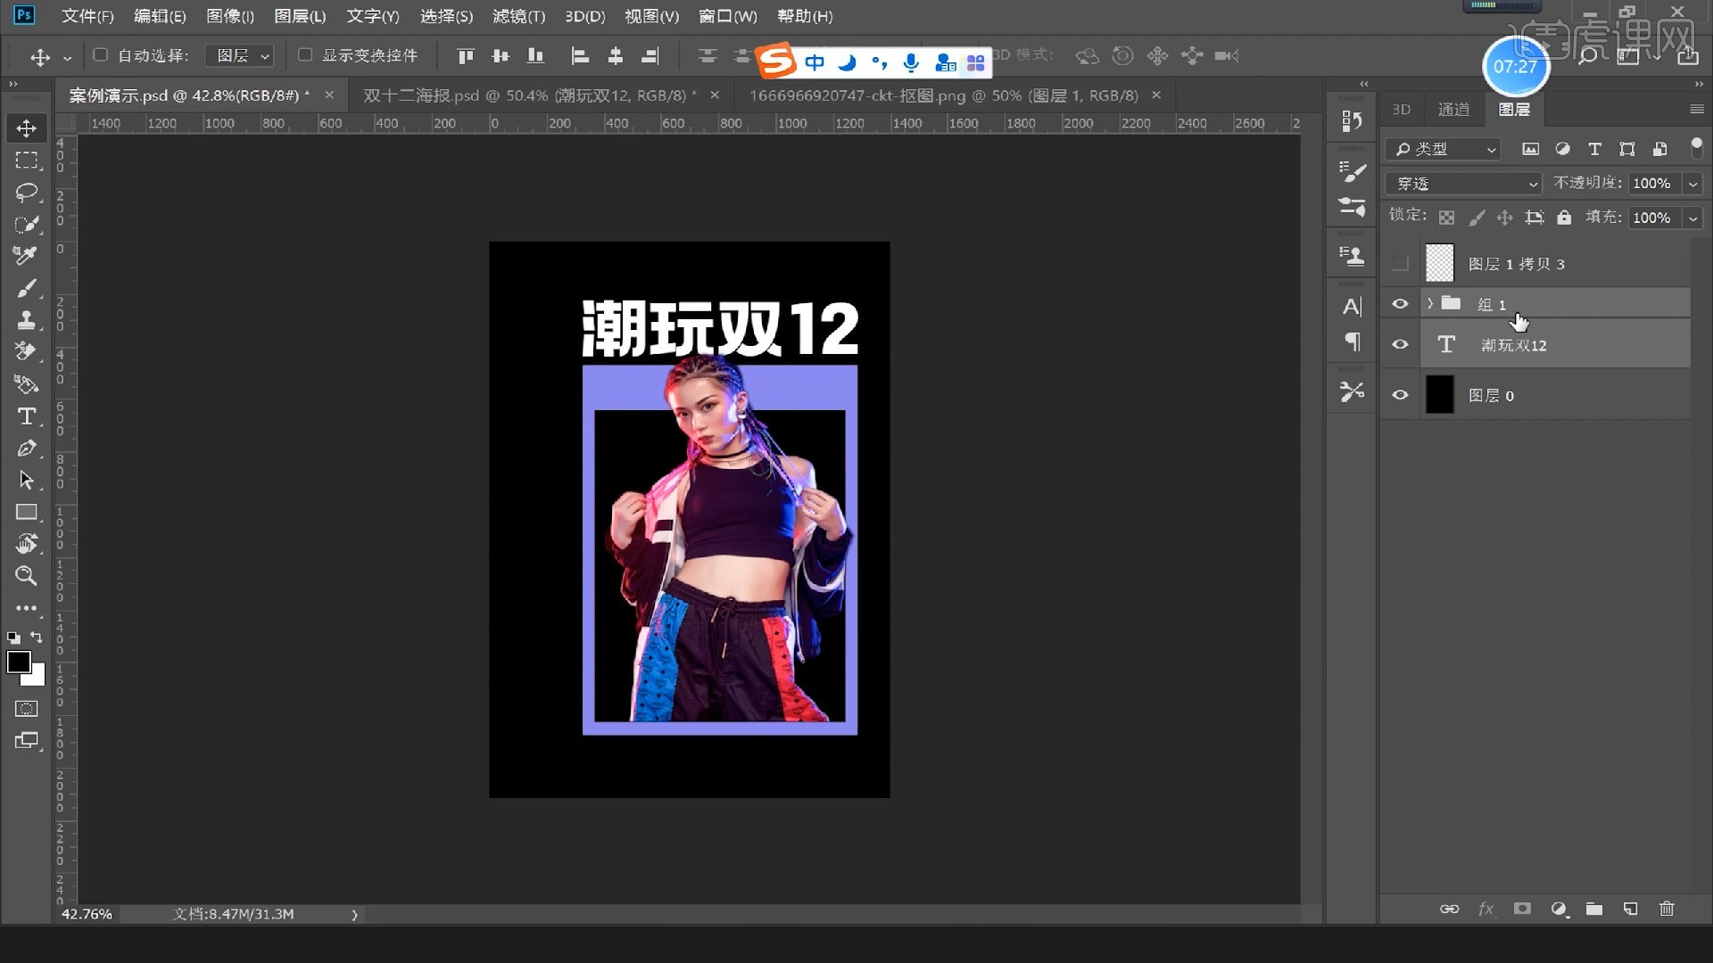The width and height of the screenshot is (1713, 963).
Task: Expand status bar info arrow
Action: click(354, 915)
